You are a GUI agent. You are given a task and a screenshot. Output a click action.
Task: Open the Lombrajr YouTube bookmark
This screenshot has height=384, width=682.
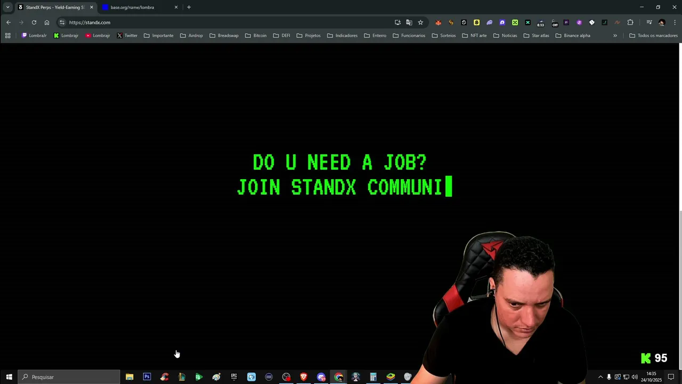click(x=98, y=36)
